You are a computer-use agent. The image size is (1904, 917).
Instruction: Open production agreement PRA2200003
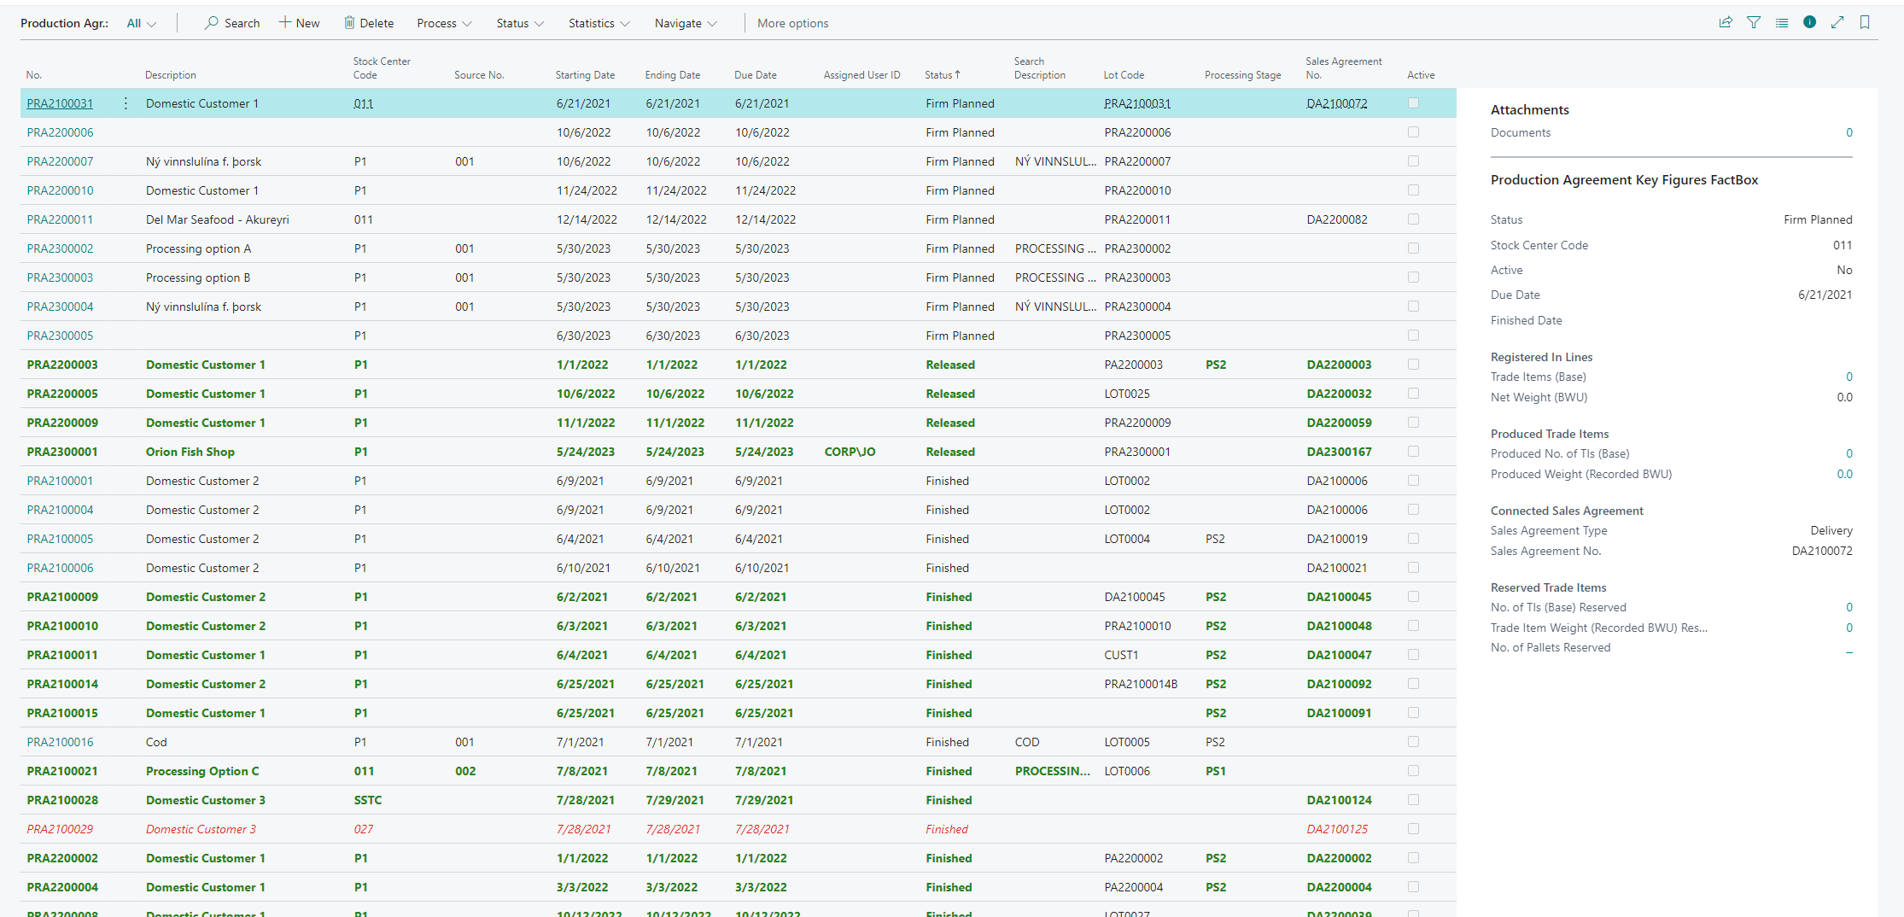[x=62, y=365]
